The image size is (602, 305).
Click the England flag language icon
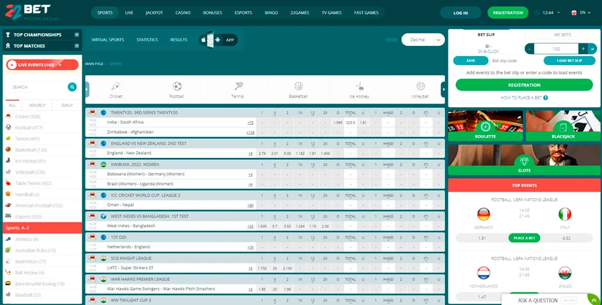pyautogui.click(x=574, y=13)
